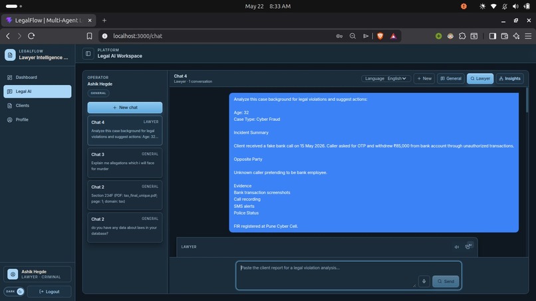Viewport: 536px width, 301px height.
Task: Open the Profile page
Action: pos(38,120)
